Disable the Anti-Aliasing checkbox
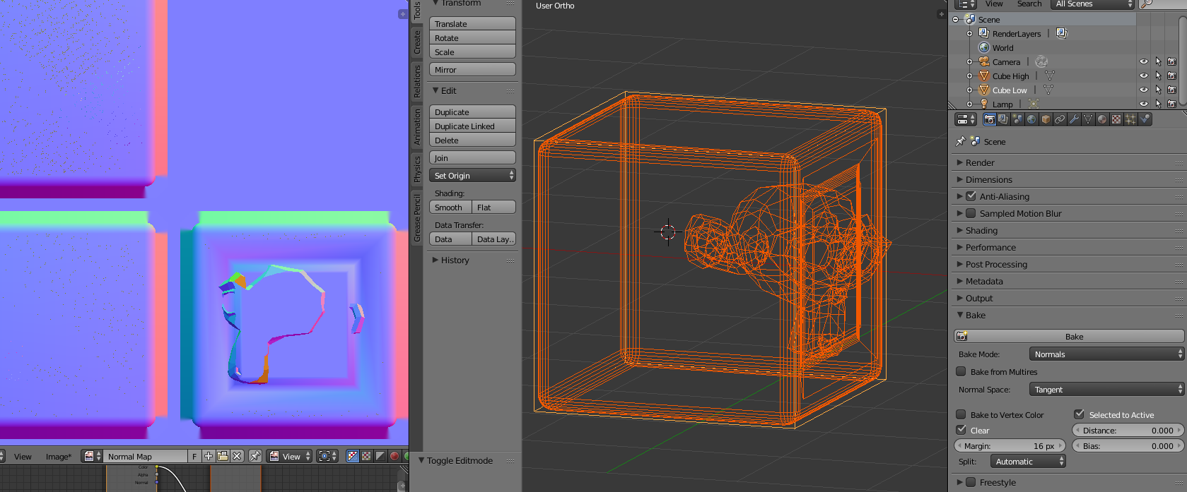Viewport: 1187px width, 492px height. click(x=971, y=196)
